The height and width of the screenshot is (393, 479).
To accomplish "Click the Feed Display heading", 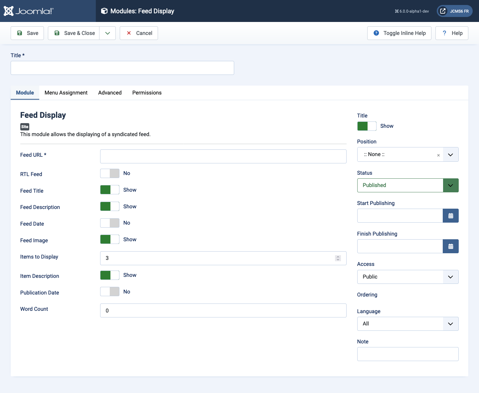I will pyautogui.click(x=43, y=115).
